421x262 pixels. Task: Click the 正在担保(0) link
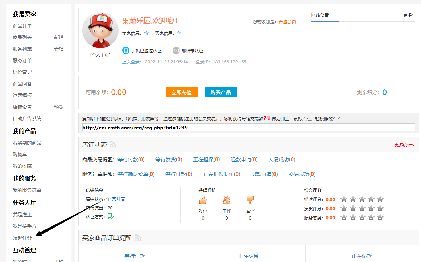click(x=206, y=159)
